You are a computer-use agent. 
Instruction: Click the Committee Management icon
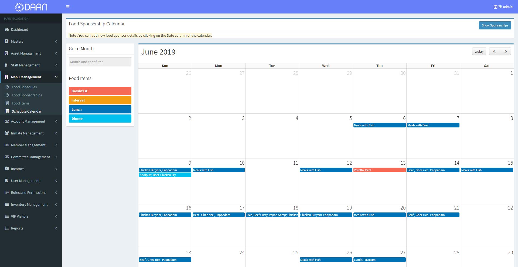coord(7,157)
